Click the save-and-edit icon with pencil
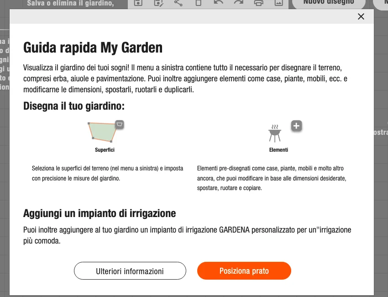This screenshot has height=297, width=388. [158, 3]
